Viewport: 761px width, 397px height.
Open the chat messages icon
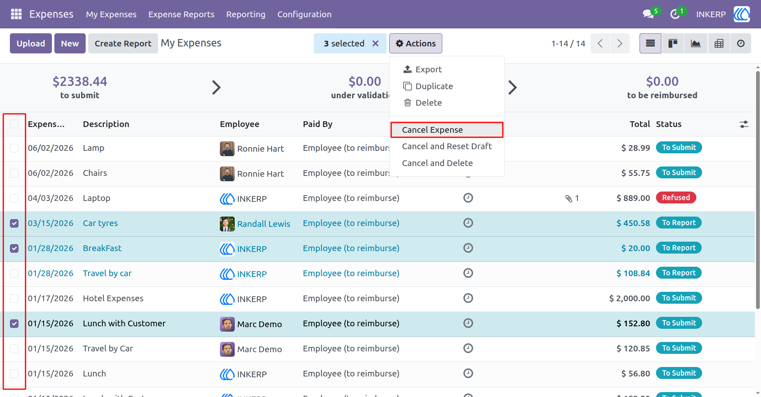[x=649, y=14]
